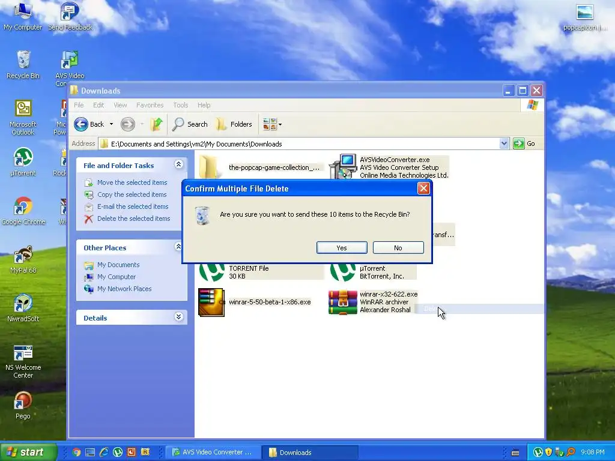The width and height of the screenshot is (615, 461).
Task: Click the 9:08 PM taskbar clock
Action: coord(593,453)
